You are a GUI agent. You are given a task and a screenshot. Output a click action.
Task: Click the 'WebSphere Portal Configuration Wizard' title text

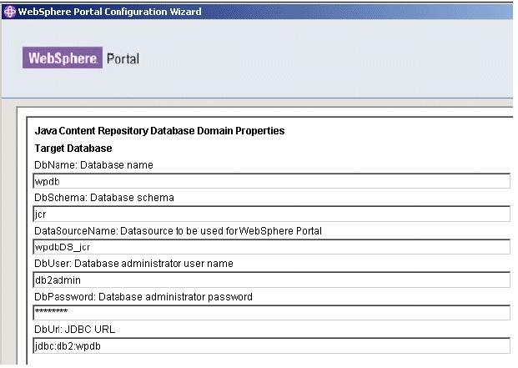point(109,12)
